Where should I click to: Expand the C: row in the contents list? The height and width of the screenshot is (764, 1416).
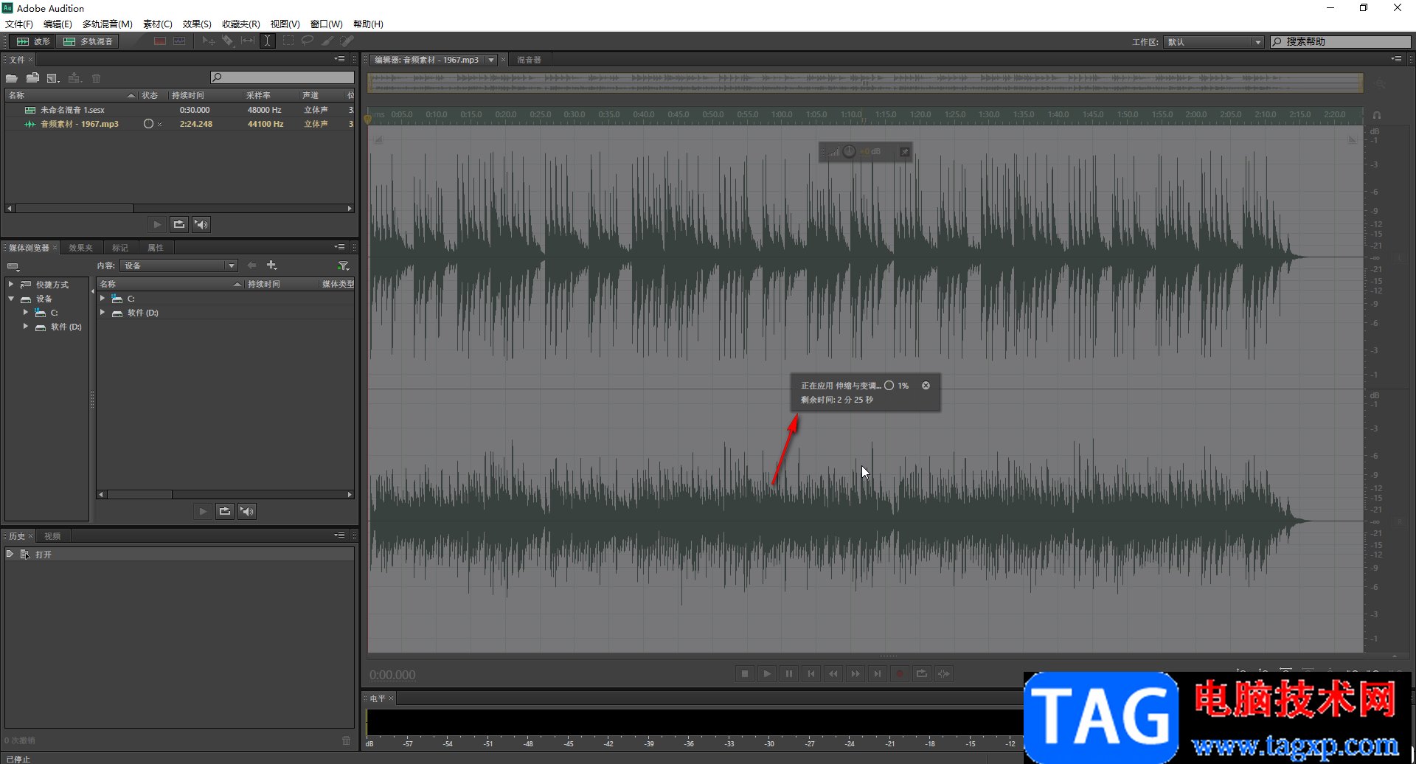(103, 299)
